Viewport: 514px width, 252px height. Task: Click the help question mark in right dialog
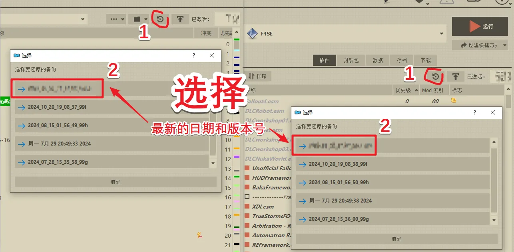[x=475, y=113]
